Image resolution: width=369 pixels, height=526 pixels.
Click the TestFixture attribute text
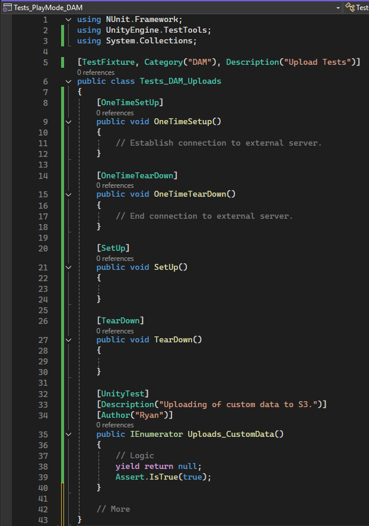[107, 62]
